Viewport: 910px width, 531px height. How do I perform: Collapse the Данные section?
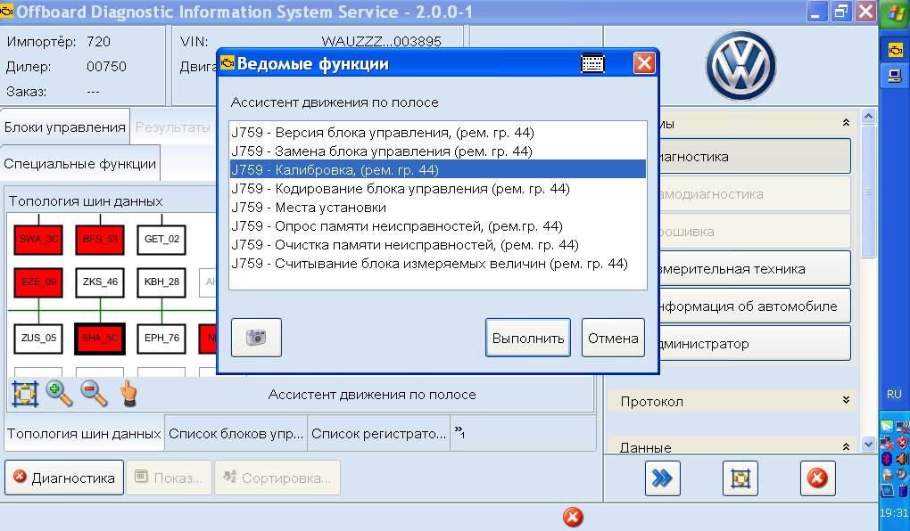(x=846, y=446)
